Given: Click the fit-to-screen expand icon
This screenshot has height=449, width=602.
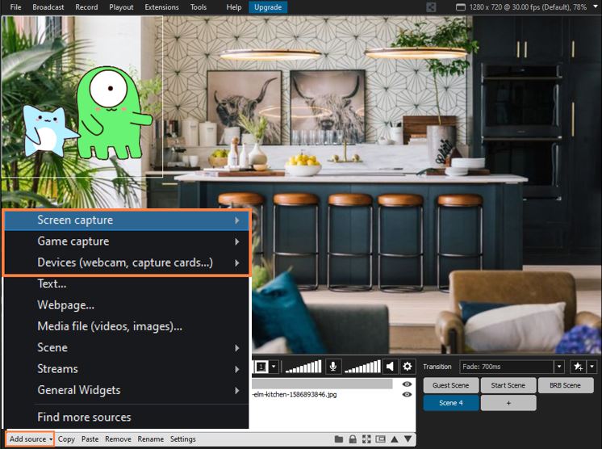Looking at the screenshot, I should pos(366,439).
